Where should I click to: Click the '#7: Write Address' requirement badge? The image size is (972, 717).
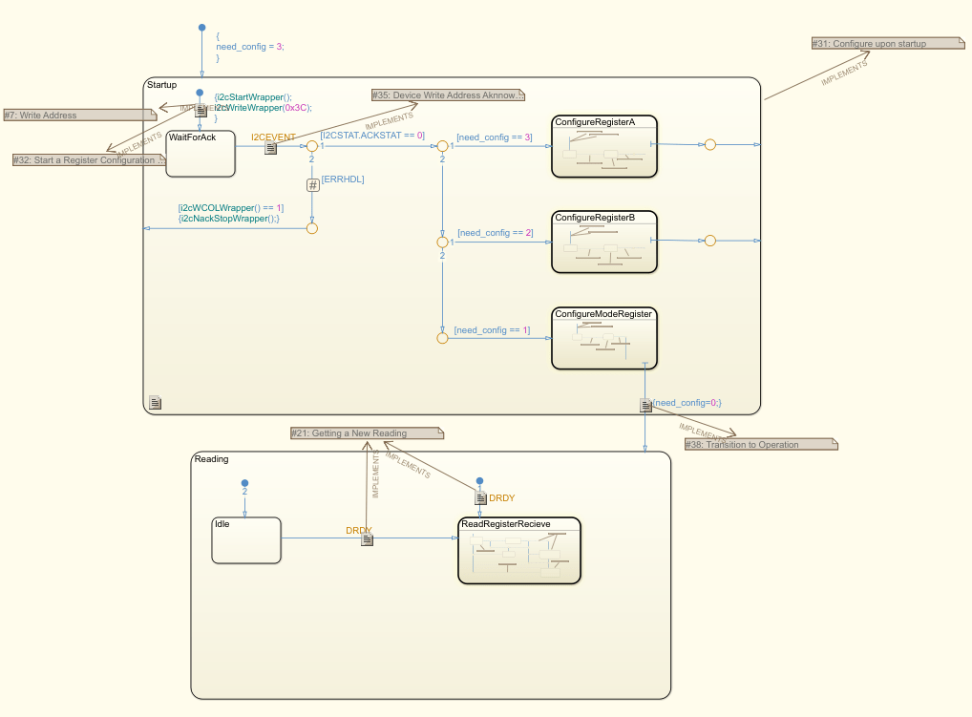[x=80, y=114]
